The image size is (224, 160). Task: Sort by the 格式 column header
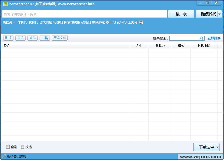click(181, 45)
